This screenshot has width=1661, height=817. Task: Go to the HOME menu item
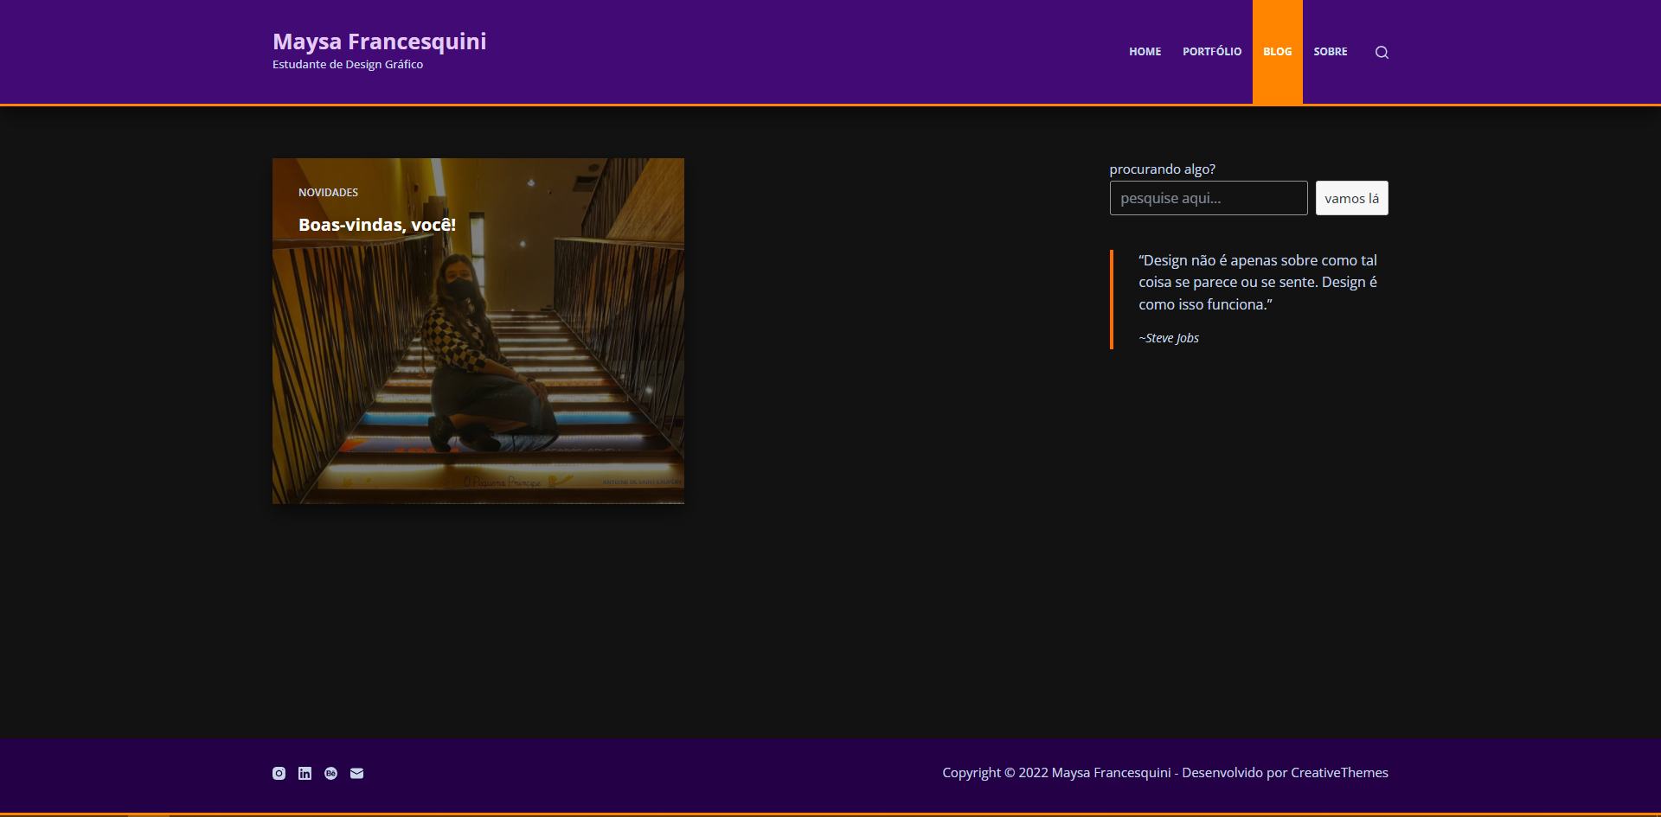pyautogui.click(x=1145, y=52)
